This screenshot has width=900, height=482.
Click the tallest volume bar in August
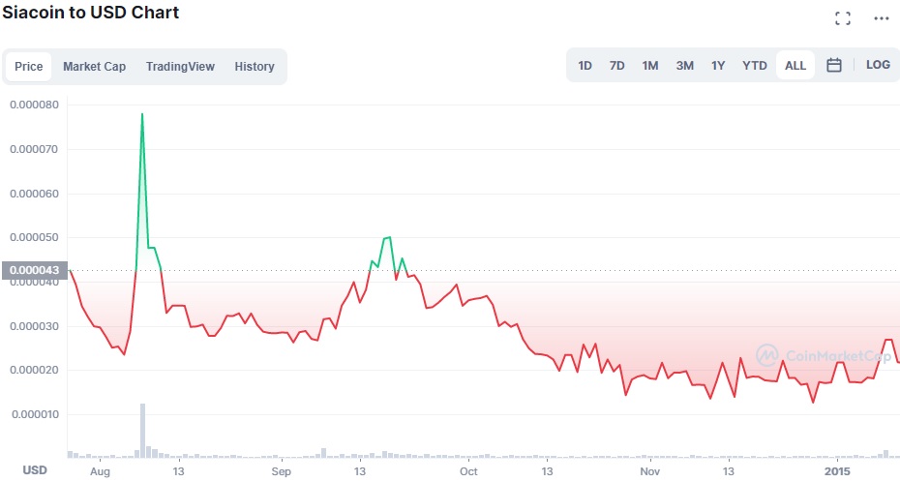(x=142, y=431)
